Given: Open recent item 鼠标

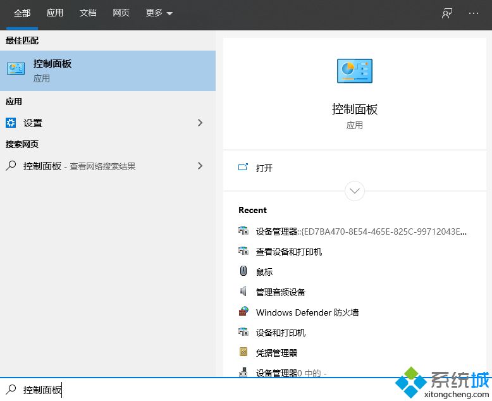Looking at the screenshot, I should point(264,272).
